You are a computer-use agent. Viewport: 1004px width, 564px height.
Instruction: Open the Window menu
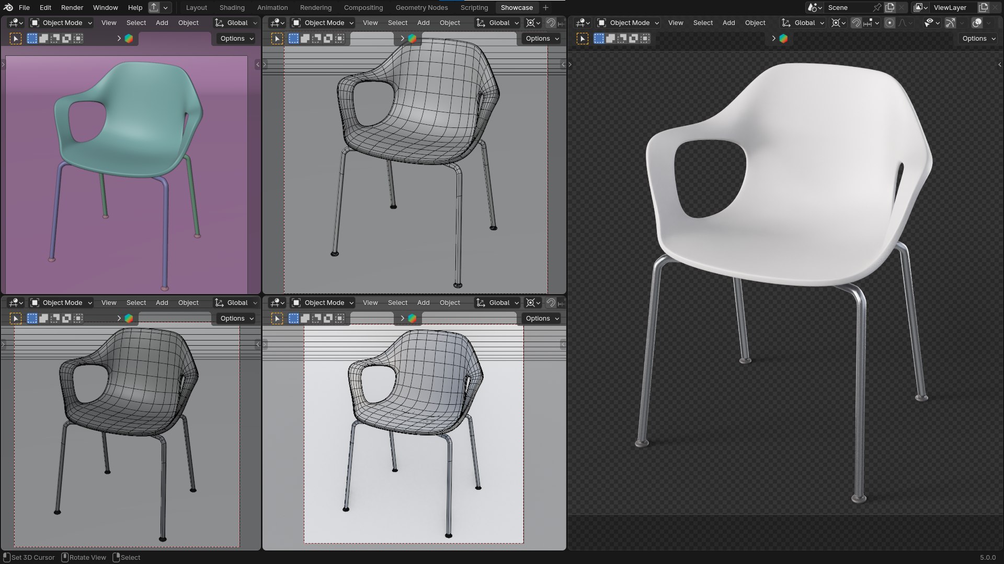pos(105,7)
